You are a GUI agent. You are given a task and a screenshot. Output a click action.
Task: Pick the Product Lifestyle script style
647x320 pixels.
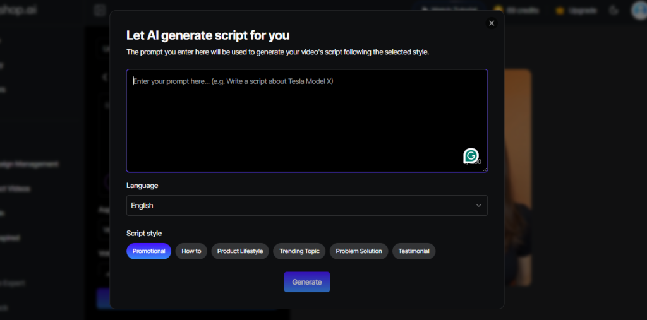pos(239,251)
